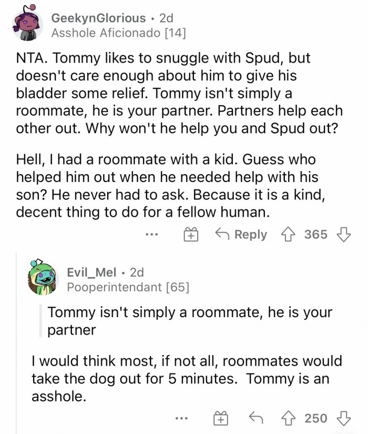Click the Pooperintendant [65] flair
The width and height of the screenshot is (368, 434).
click(x=128, y=288)
